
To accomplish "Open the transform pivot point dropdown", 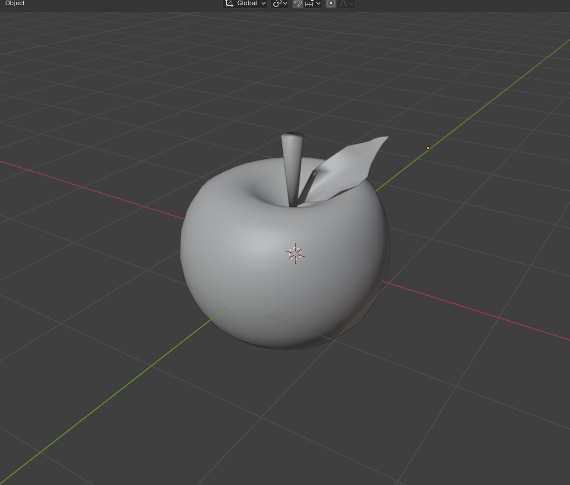I will tap(280, 3).
